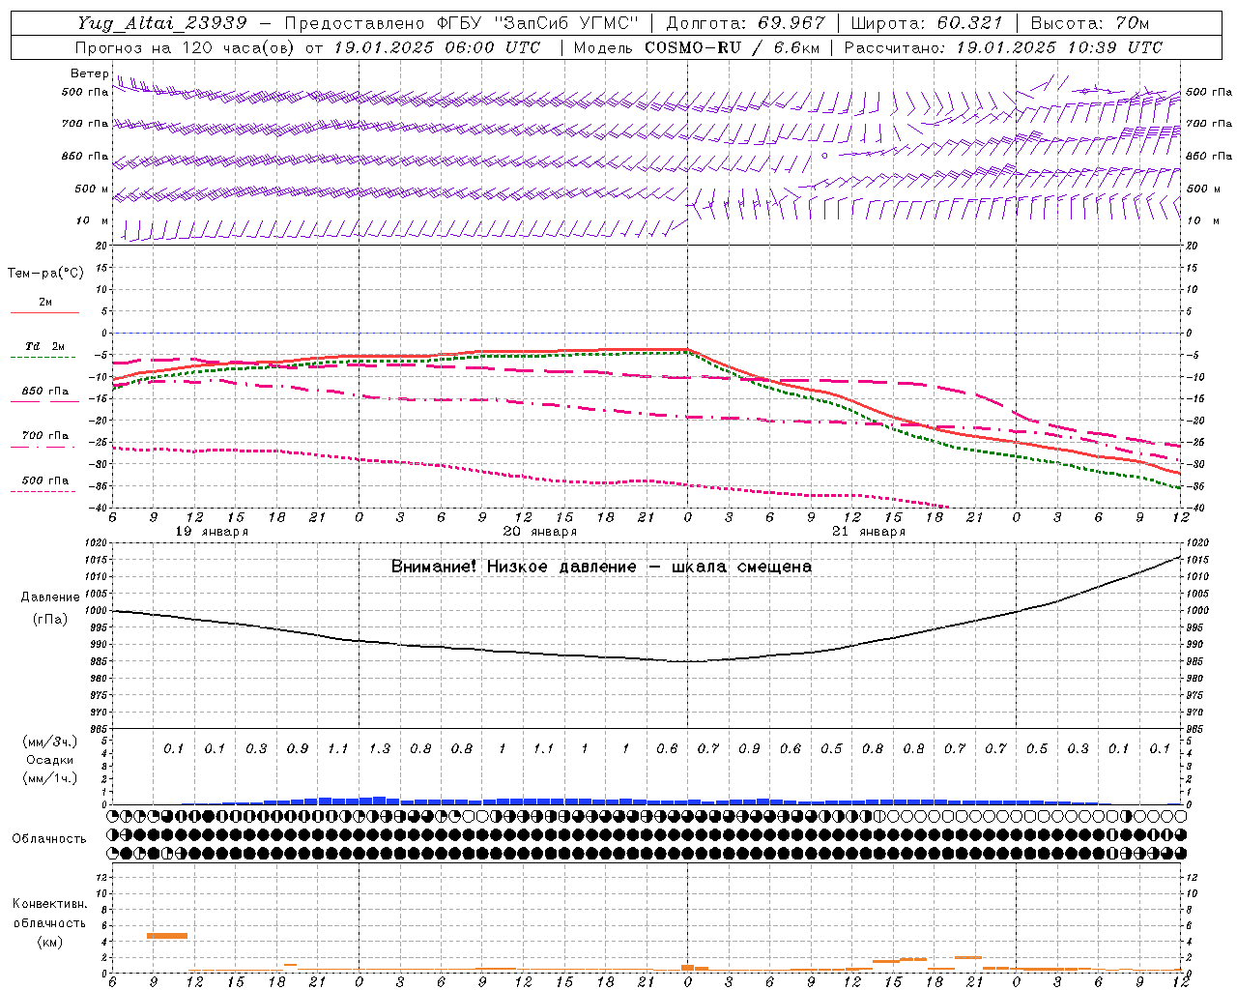Click the Ветер panel label
Image resolution: width=1237 pixels, height=990 pixels.
(89, 73)
